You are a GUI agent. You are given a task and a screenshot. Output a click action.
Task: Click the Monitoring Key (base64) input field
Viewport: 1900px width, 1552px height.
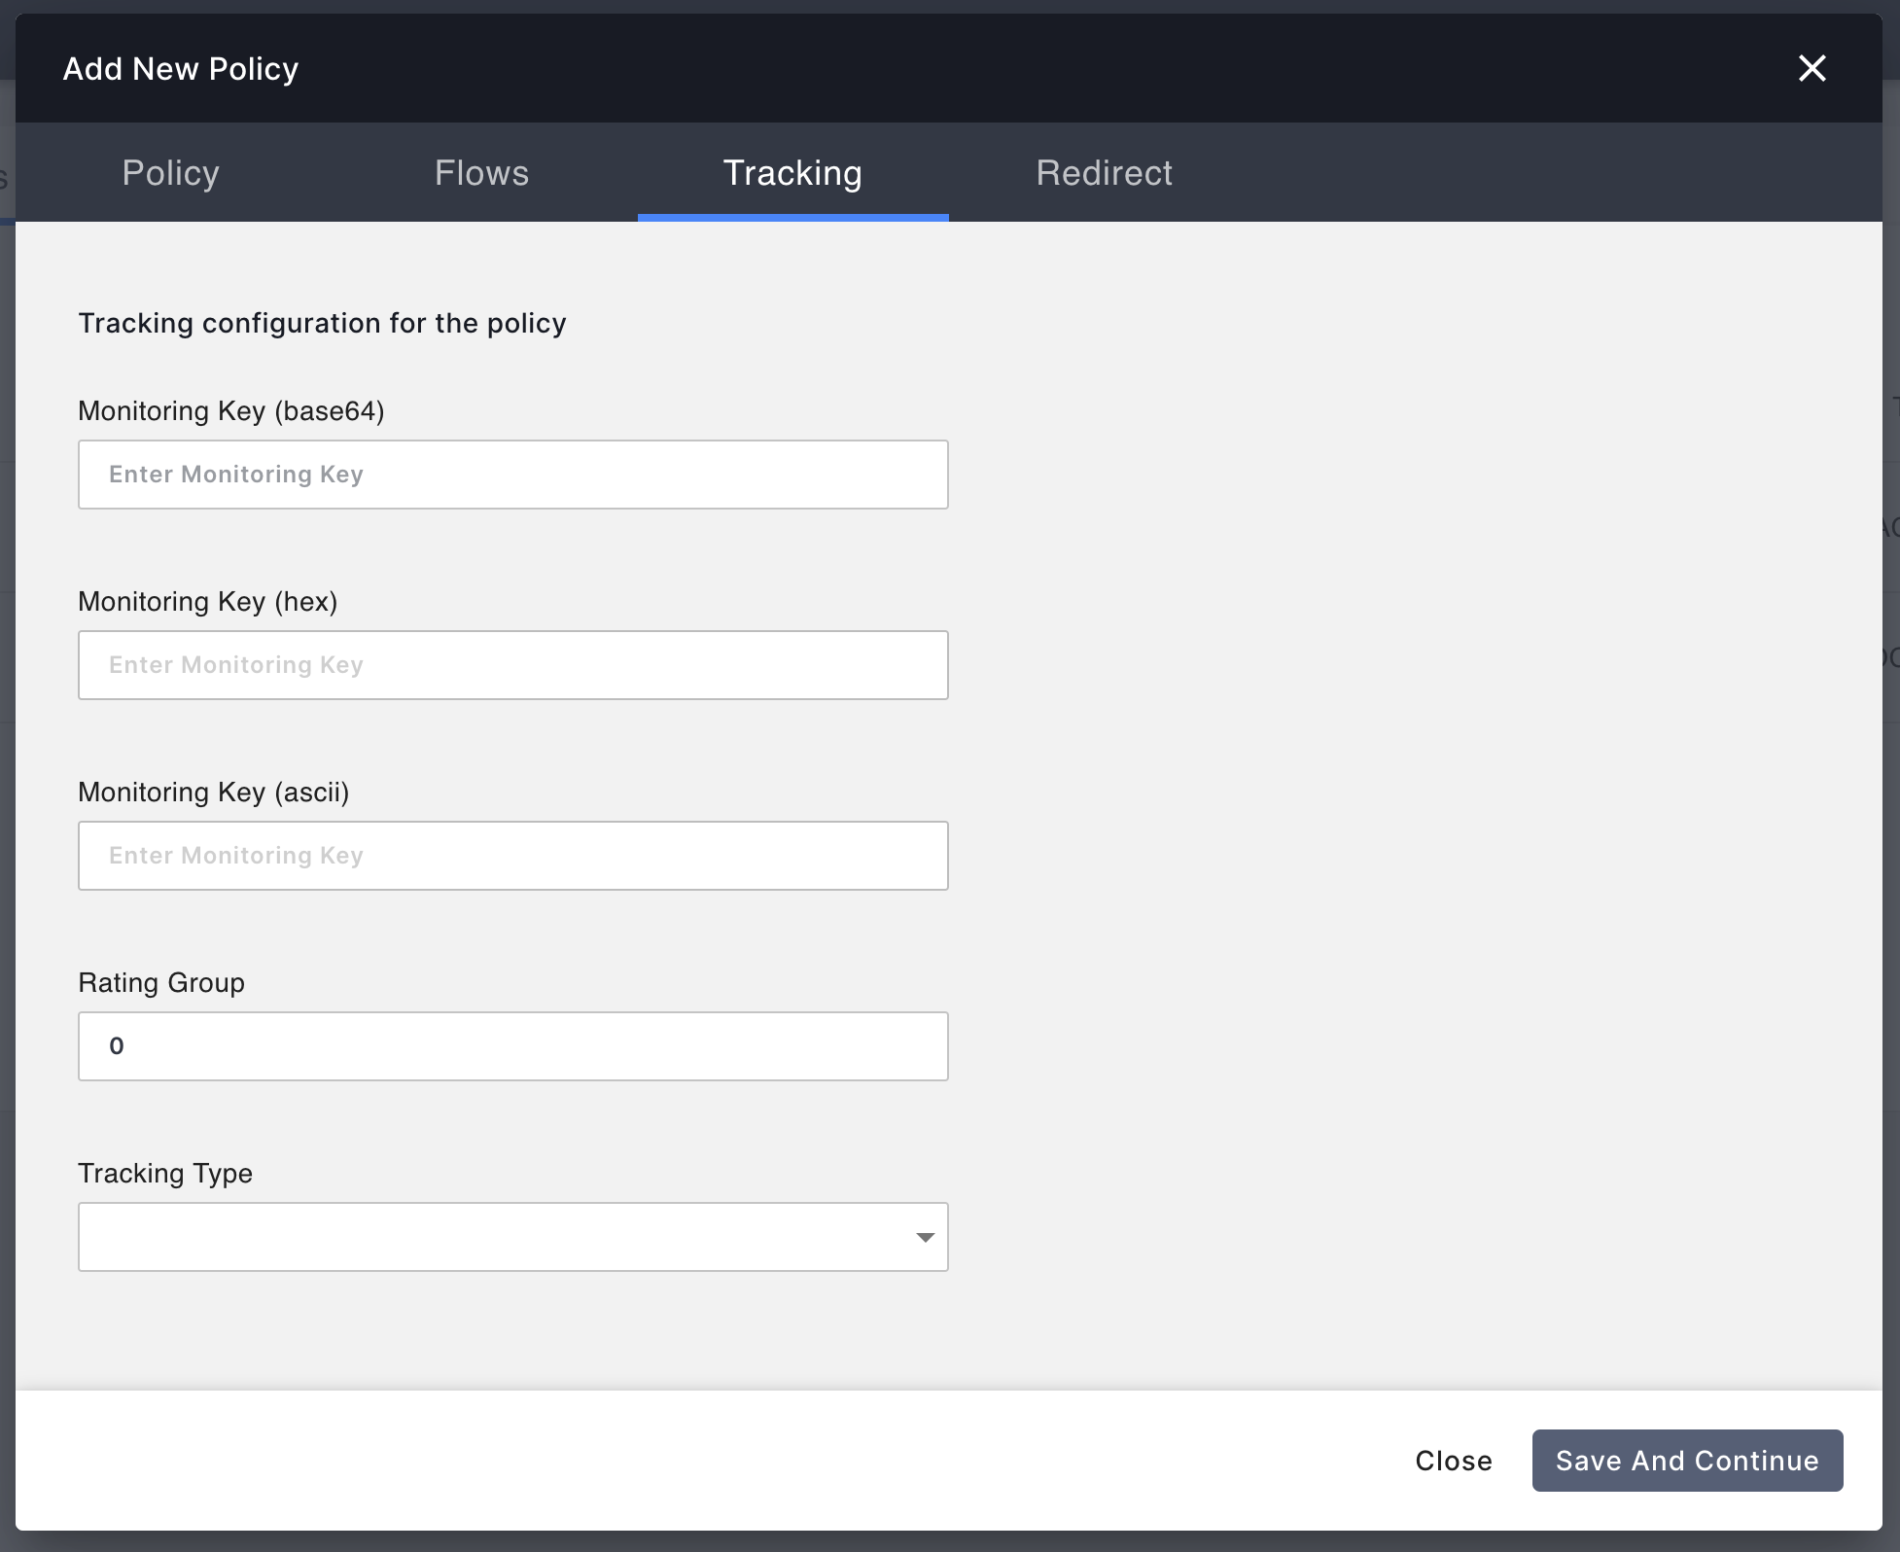pyautogui.click(x=512, y=475)
